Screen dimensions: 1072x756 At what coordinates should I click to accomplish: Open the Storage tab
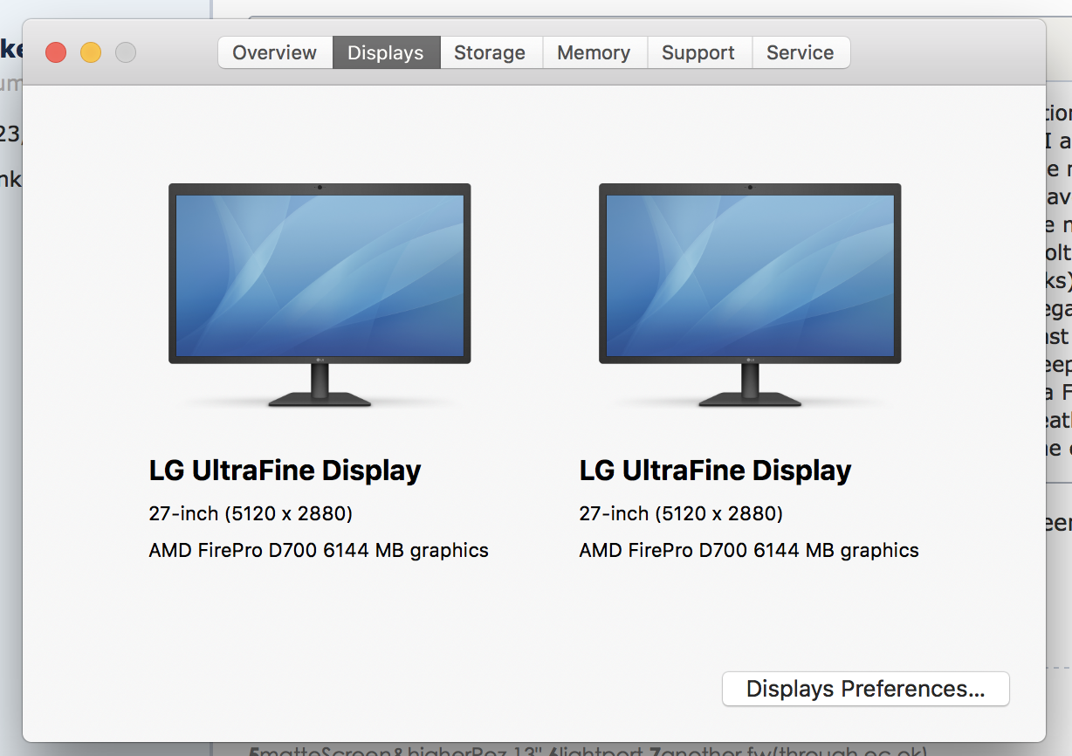491,52
